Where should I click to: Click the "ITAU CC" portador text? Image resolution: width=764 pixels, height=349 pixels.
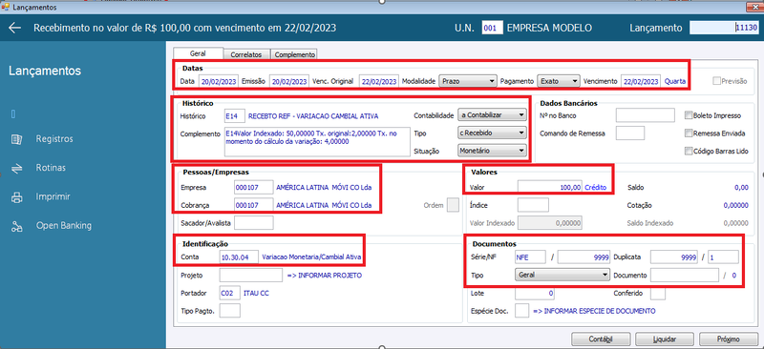point(255,293)
